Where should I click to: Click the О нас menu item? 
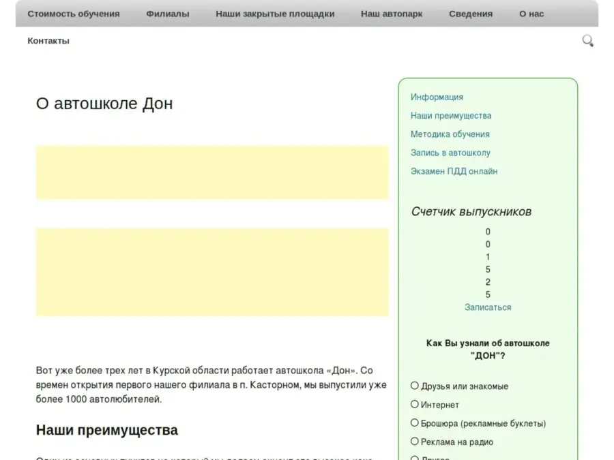click(531, 14)
